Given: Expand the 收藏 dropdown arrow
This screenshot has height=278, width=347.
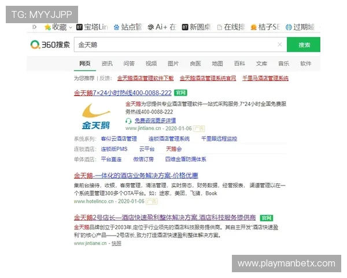Looking at the screenshot, I should (71, 27).
